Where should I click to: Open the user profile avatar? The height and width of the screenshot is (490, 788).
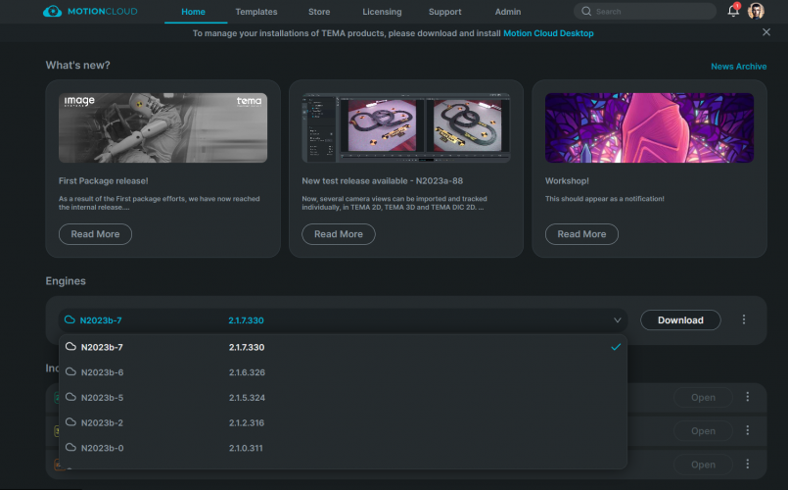[756, 11]
